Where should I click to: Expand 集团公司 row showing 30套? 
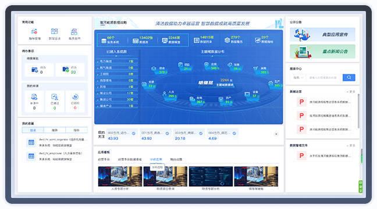tap(117, 99)
